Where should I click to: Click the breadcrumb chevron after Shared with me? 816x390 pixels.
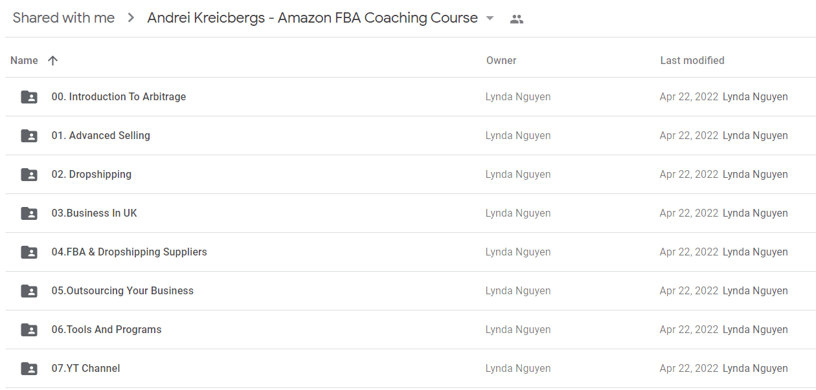coord(131,18)
